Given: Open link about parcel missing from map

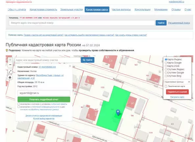Looking at the screenshot, I should 43,35.
